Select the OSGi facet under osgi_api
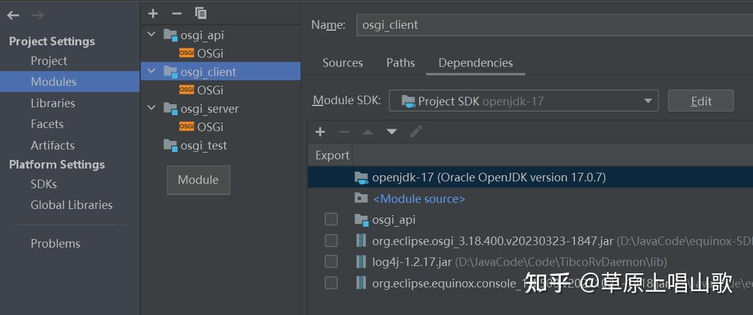 tap(210, 53)
